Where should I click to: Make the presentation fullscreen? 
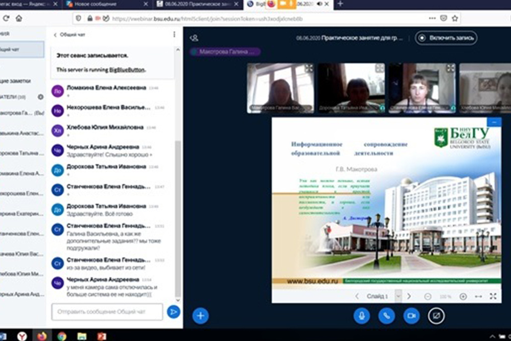pos(493,296)
